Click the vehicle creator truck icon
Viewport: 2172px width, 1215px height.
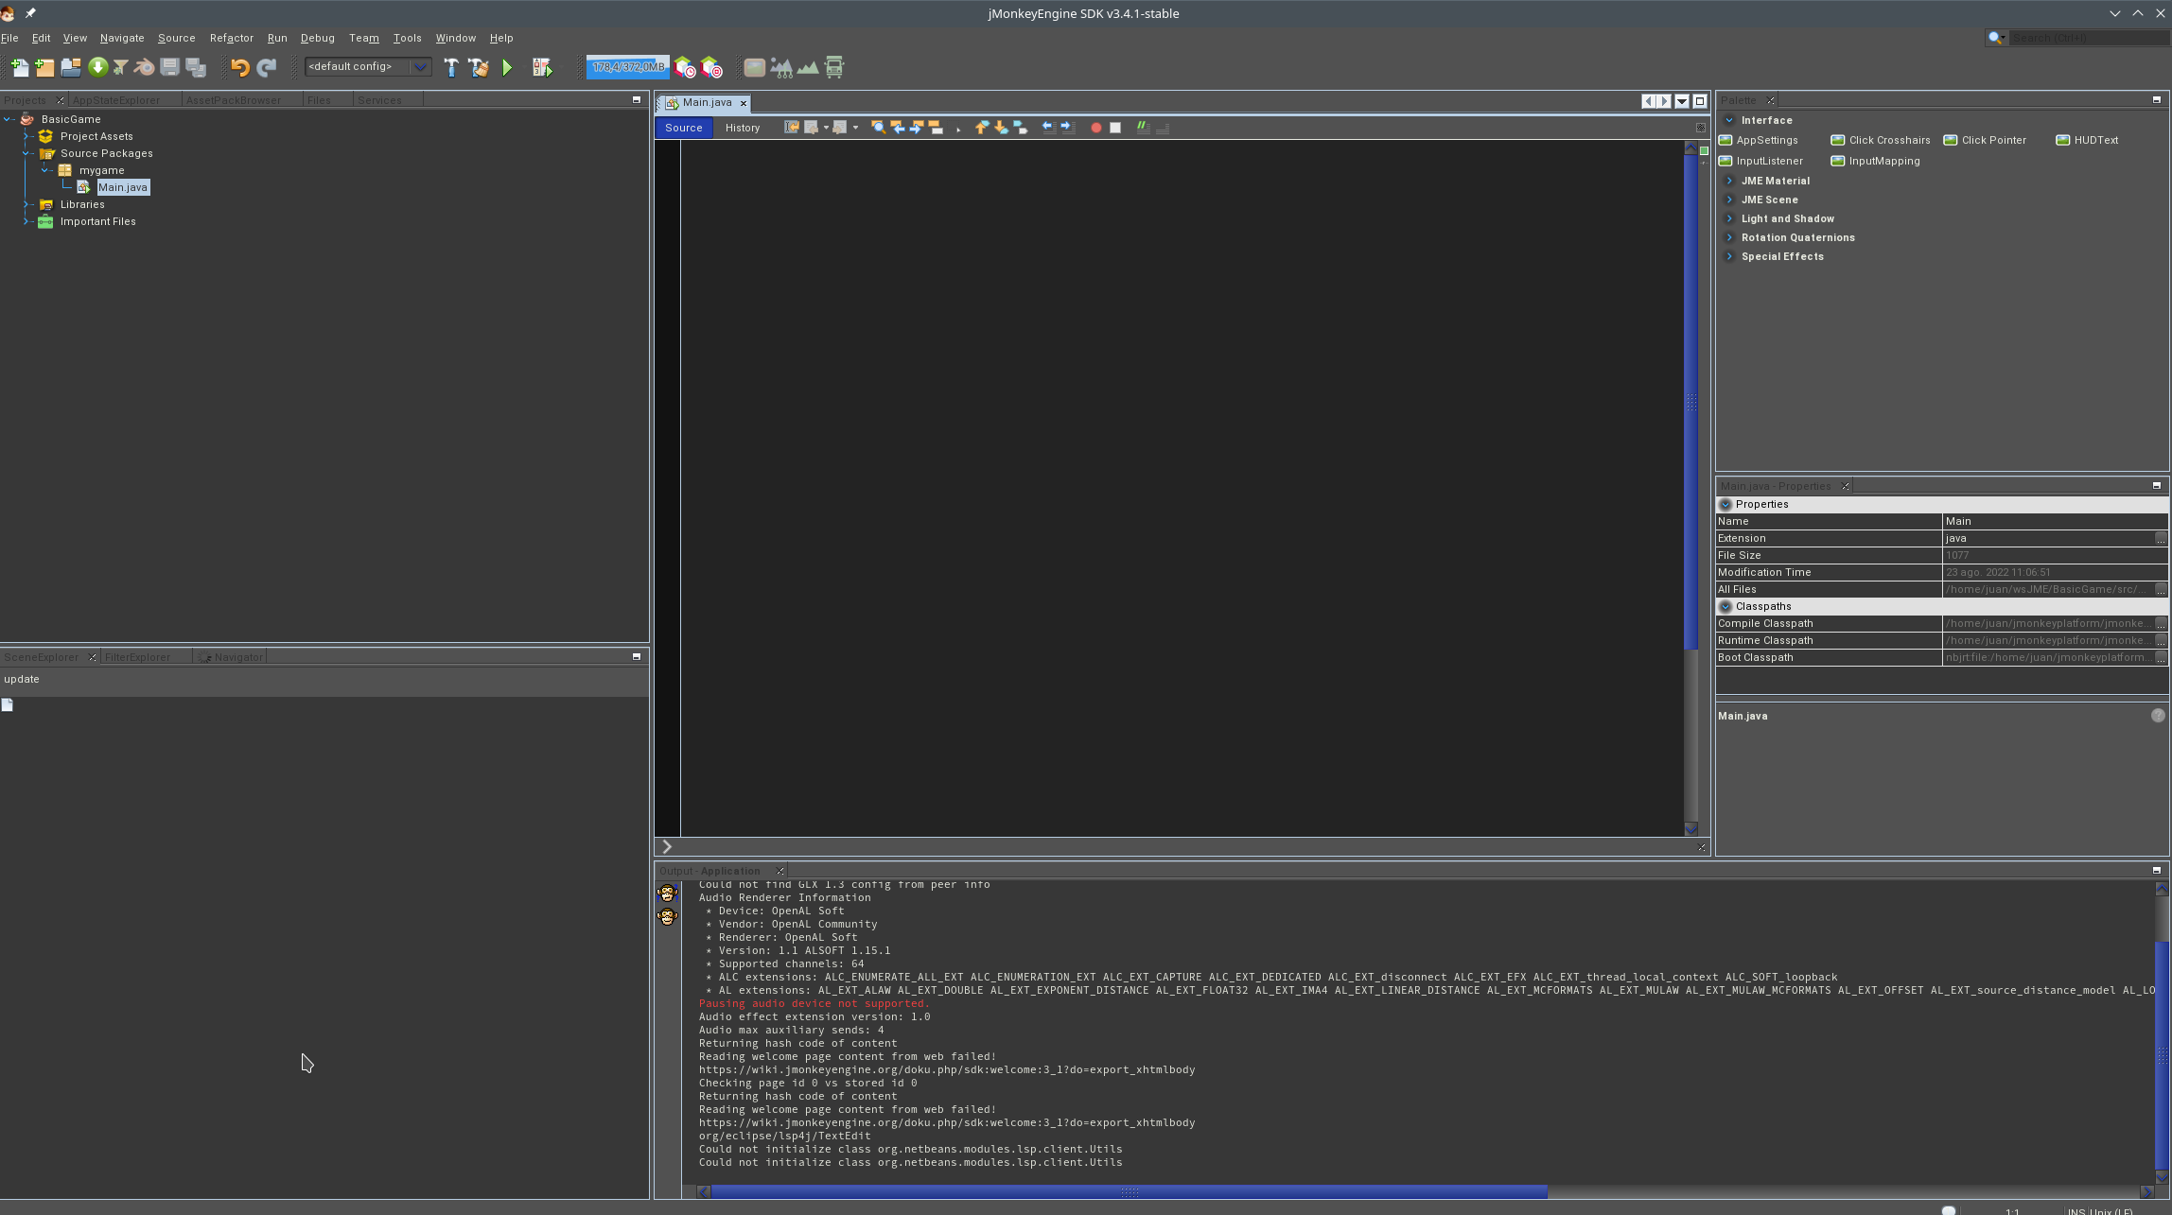(834, 67)
